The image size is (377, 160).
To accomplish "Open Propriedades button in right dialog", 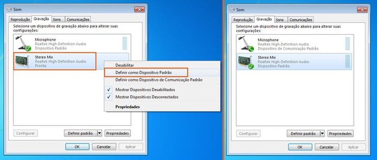I will pos(341,134).
